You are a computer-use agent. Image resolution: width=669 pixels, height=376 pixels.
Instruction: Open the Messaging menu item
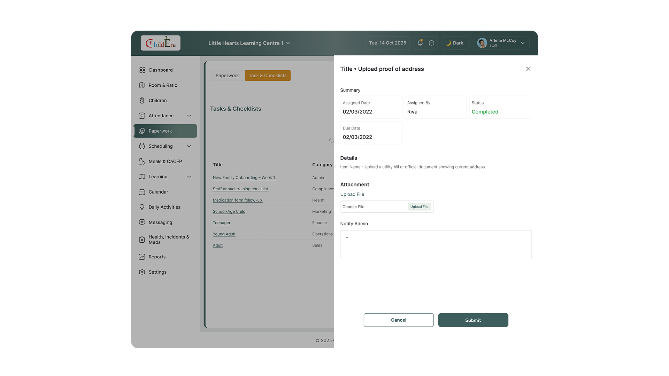click(165, 222)
